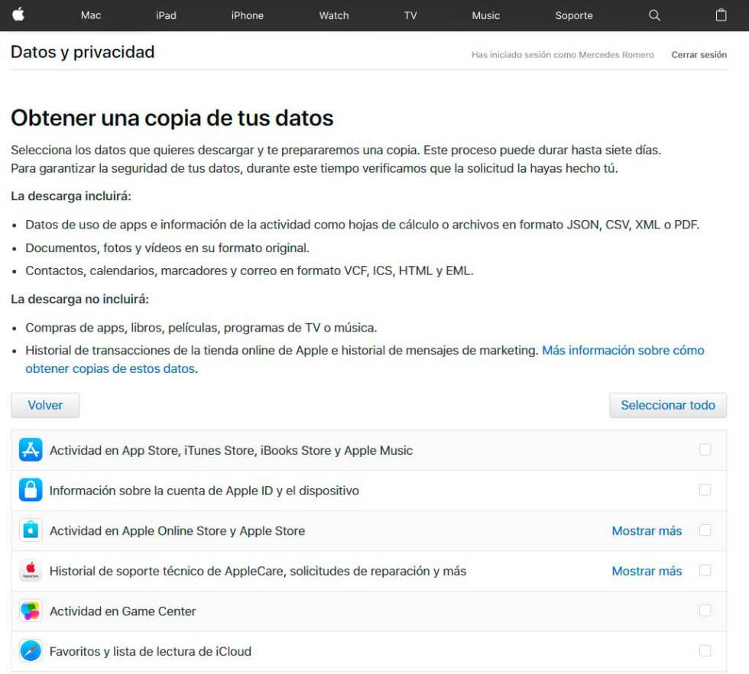Open the Watch menu item

[x=334, y=15]
